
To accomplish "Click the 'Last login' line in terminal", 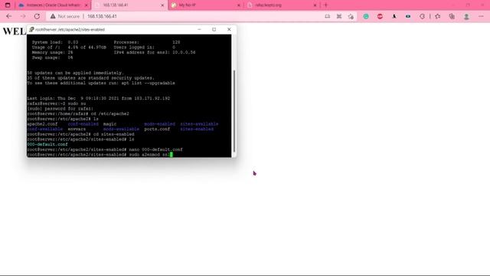I will coord(99,99).
